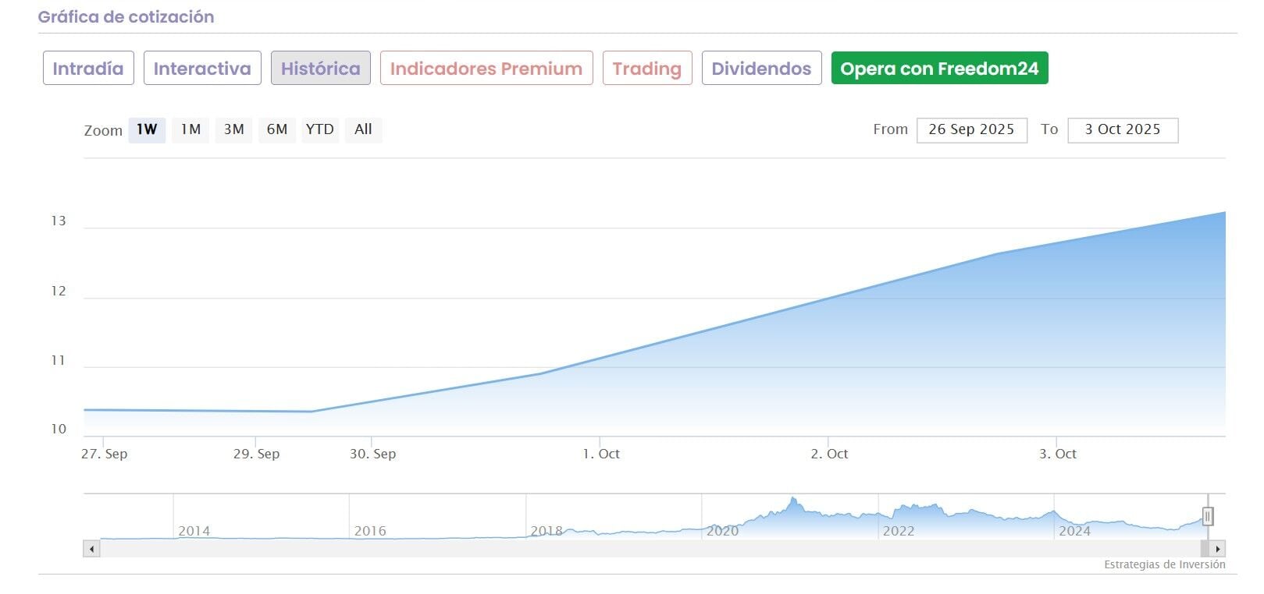Switch to the Interactiva chart tab
This screenshot has height=594, width=1264.
(202, 69)
